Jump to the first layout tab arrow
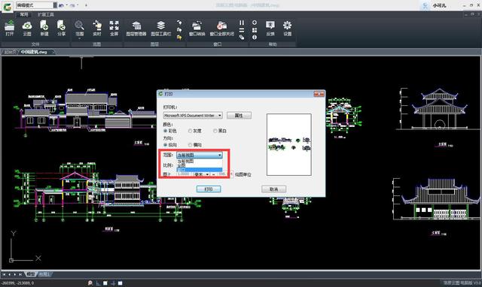Viewport: 482px width, 287px height. pyautogui.click(x=4, y=274)
